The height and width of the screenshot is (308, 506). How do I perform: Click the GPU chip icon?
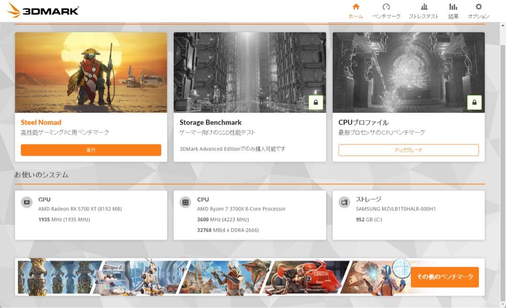(27, 203)
